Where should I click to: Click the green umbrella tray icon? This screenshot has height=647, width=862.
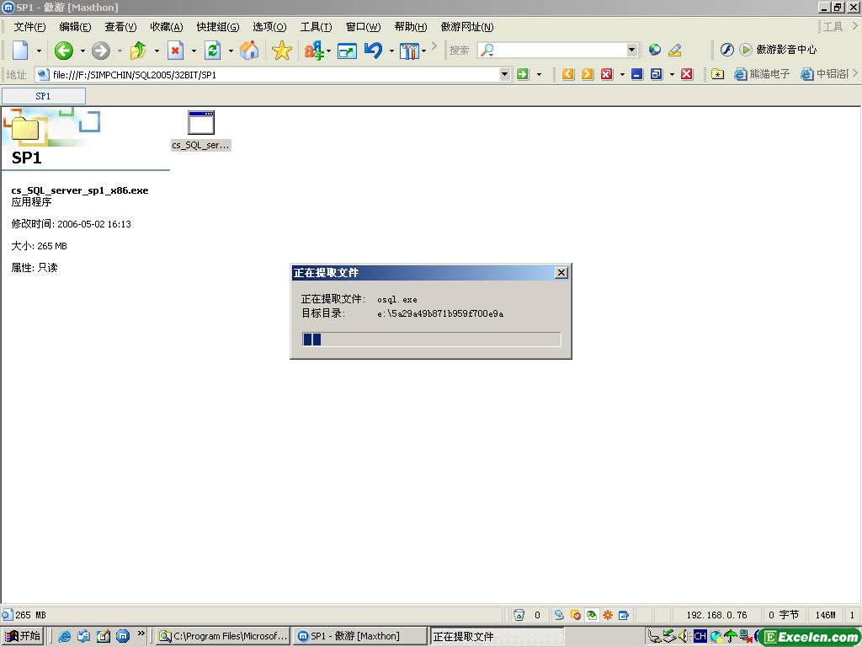click(731, 636)
